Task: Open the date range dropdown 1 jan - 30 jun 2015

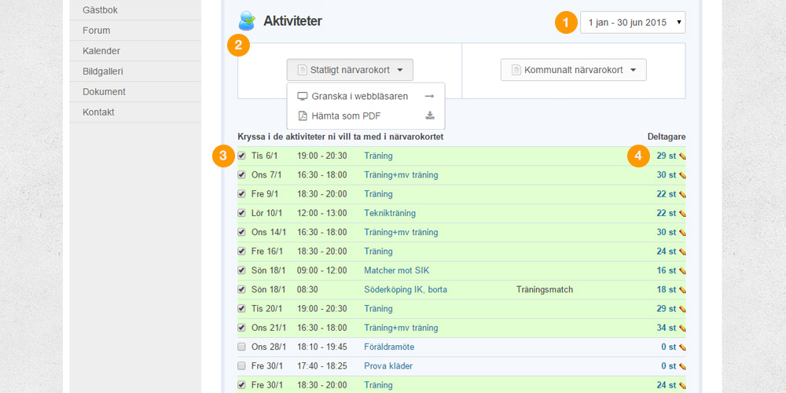Action: [632, 22]
